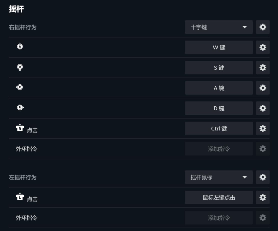Open gear settings for left stick behavior
278x231 pixels.
(x=263, y=177)
